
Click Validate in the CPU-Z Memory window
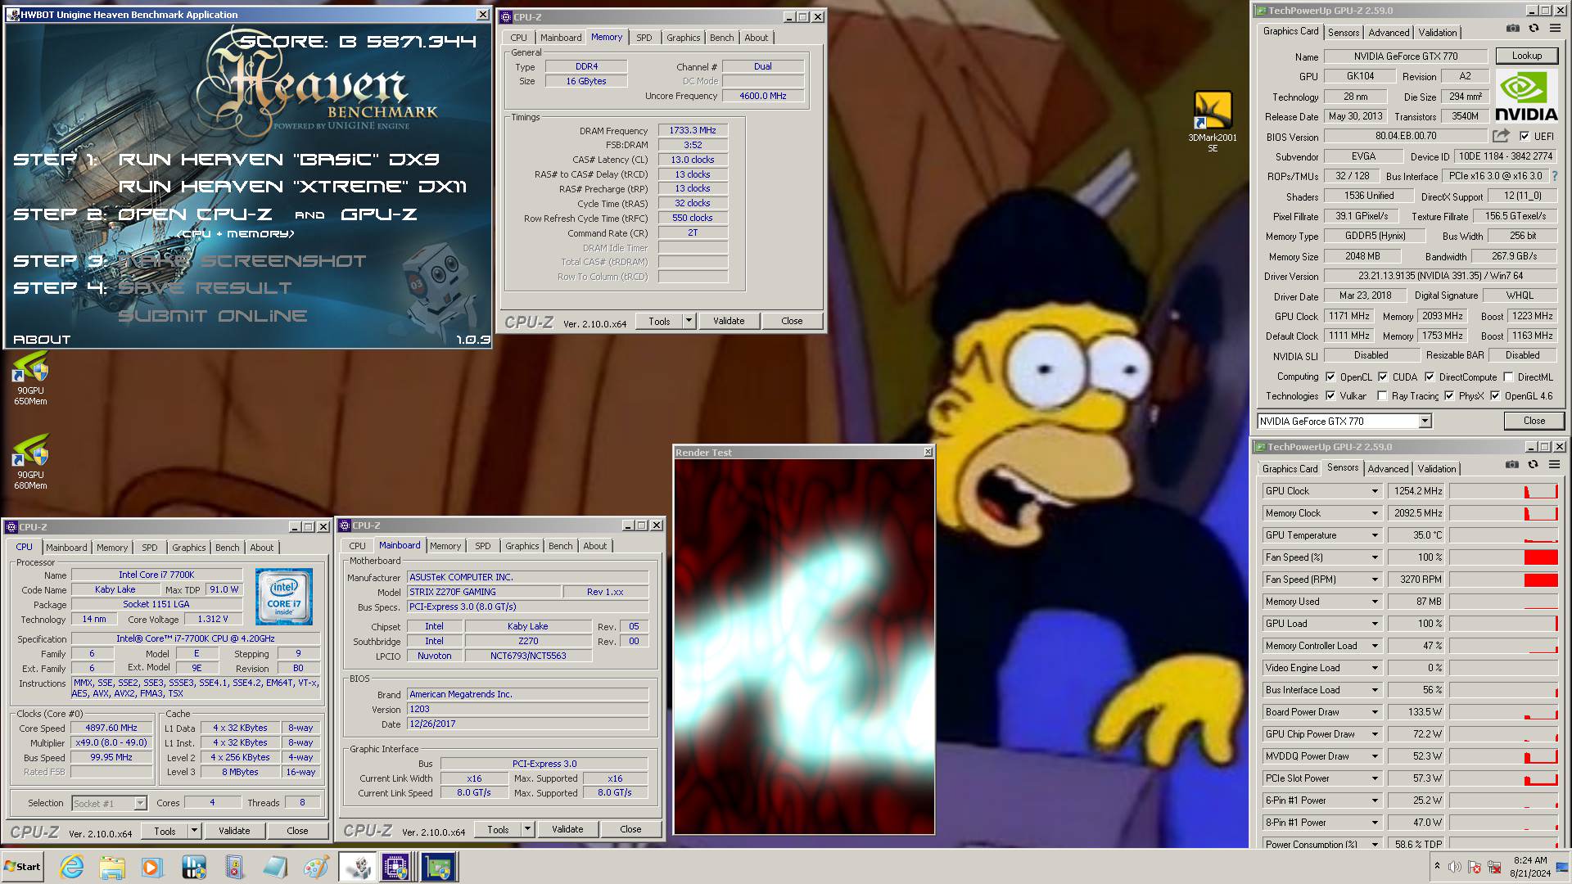tap(729, 321)
